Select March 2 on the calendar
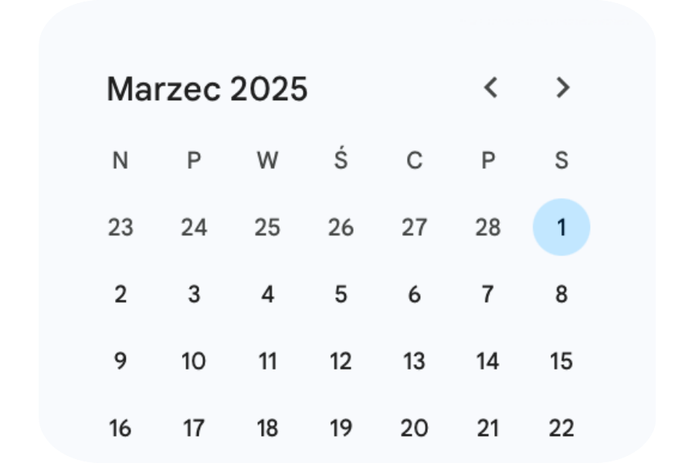Viewport: 695px width, 463px height. tap(120, 294)
